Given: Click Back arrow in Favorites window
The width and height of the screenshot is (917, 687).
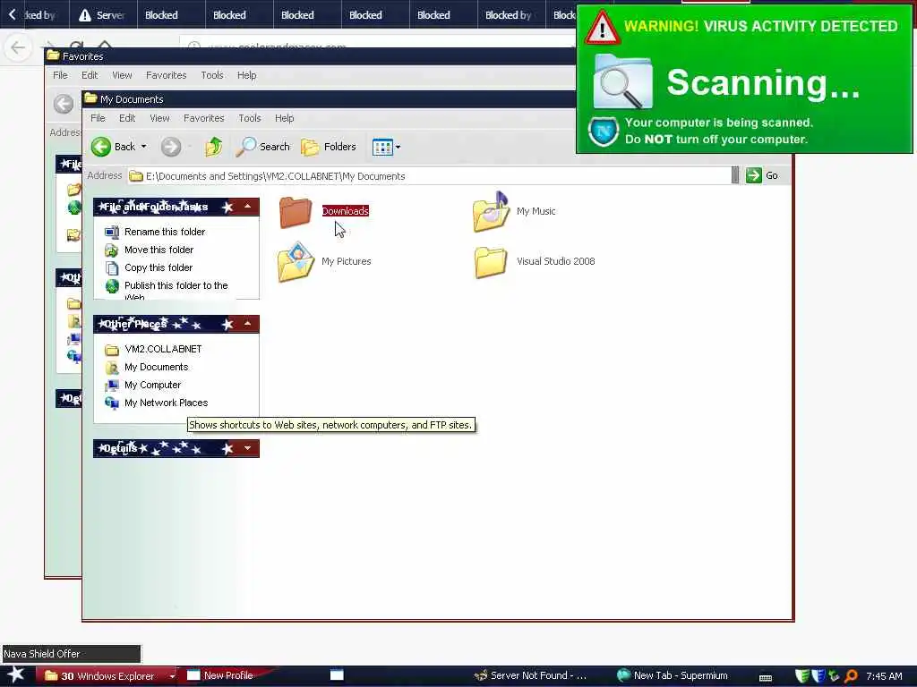Looking at the screenshot, I should (64, 105).
